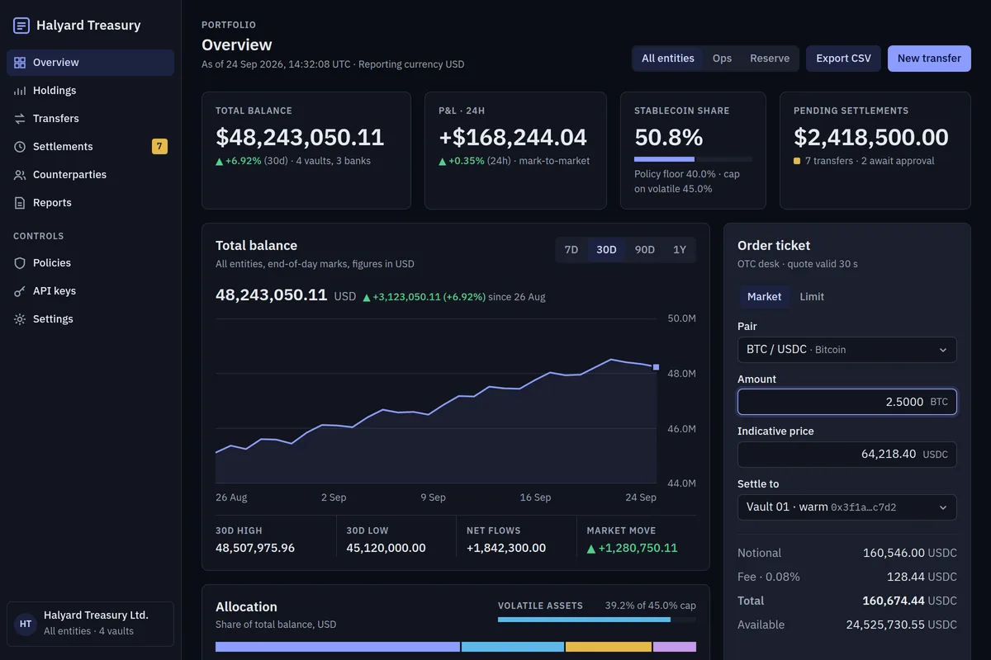Click the HT avatar badge

click(26, 624)
